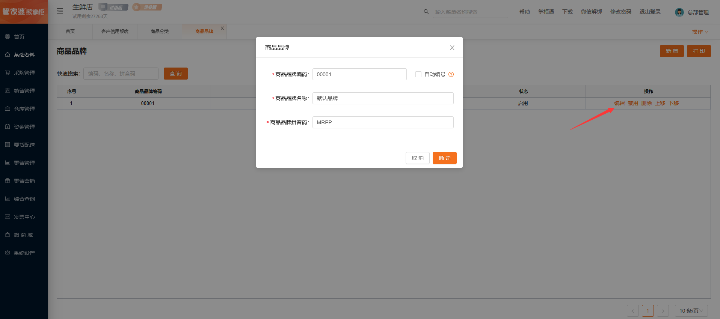This screenshot has width=720, height=319.
Task: Click 上移 link in row 1
Action: tap(660, 103)
